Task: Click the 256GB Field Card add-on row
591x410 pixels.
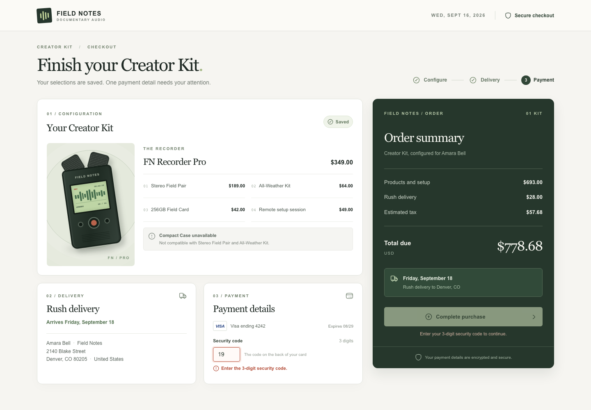Action: pyautogui.click(x=194, y=210)
